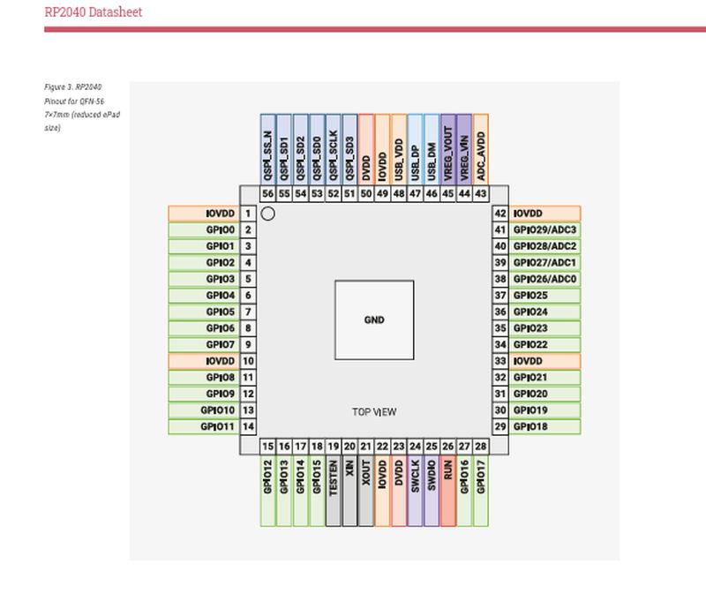Click the DVDD label at pin 23
Viewport: 706px width, 594px height.
point(399,491)
